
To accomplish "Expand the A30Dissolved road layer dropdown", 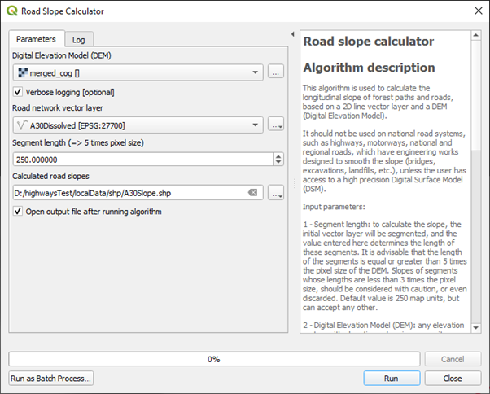I will (256, 125).
